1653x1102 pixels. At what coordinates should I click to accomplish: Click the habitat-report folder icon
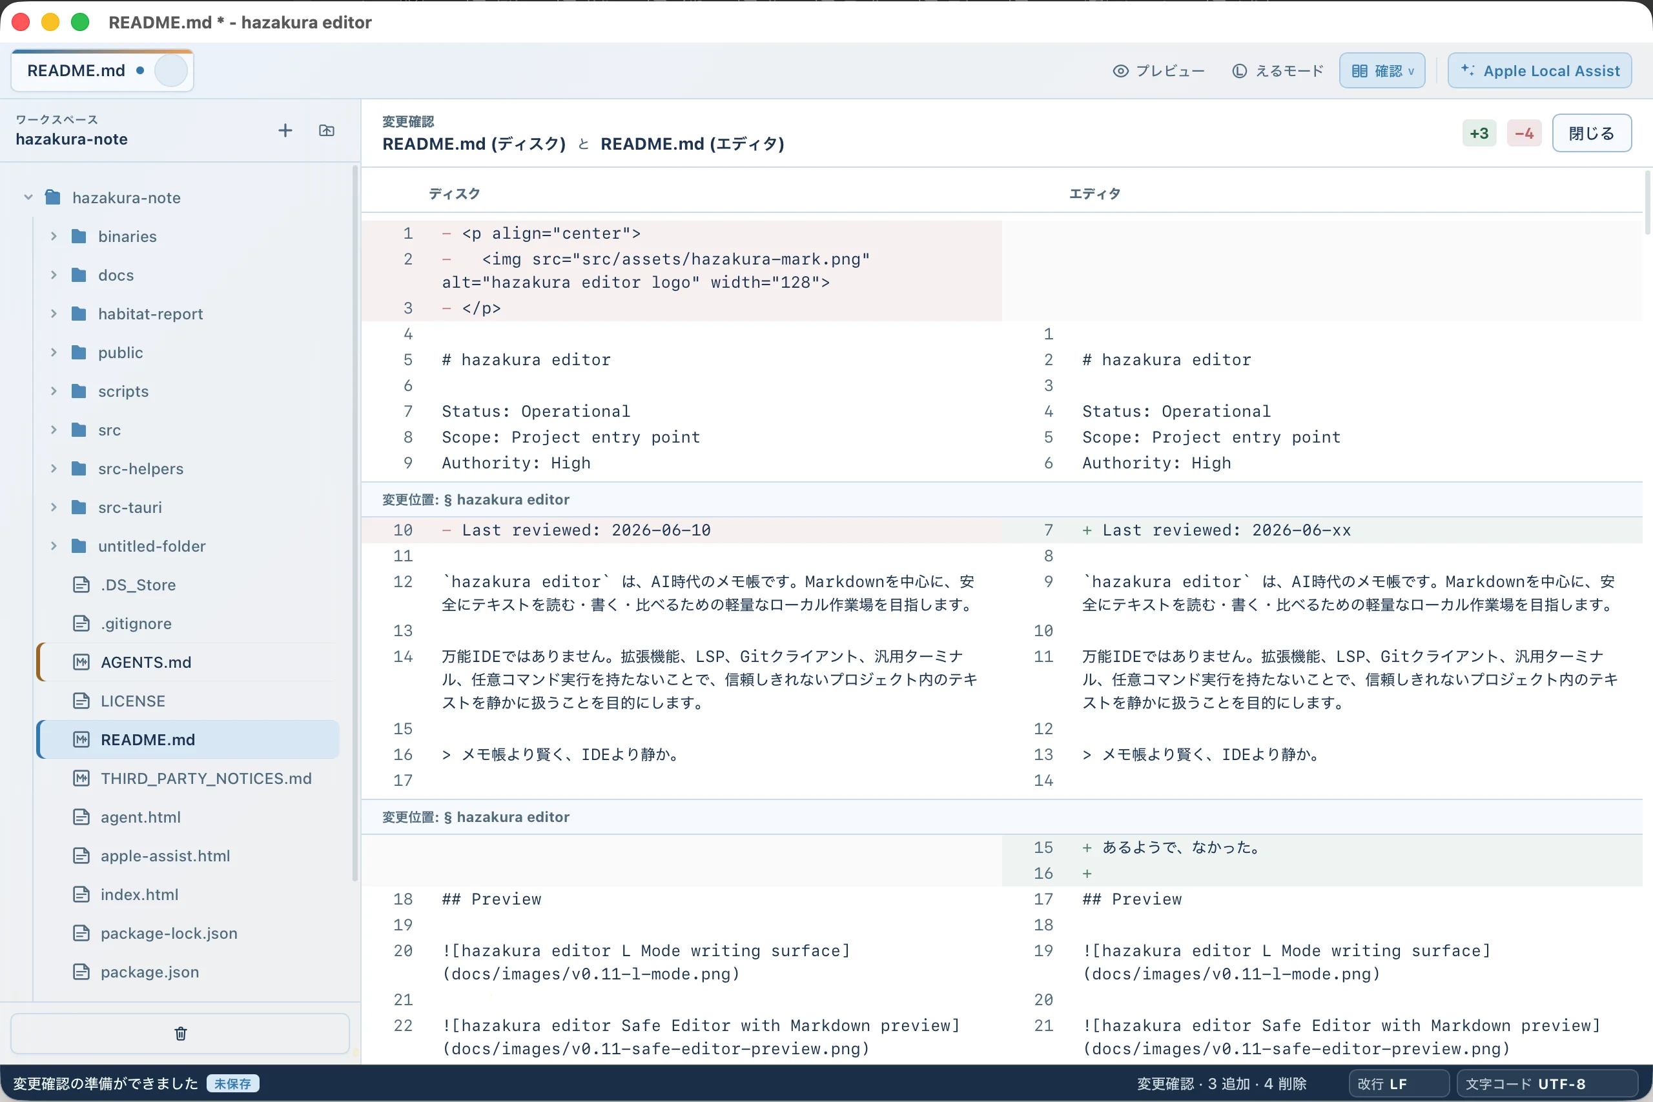coord(79,314)
